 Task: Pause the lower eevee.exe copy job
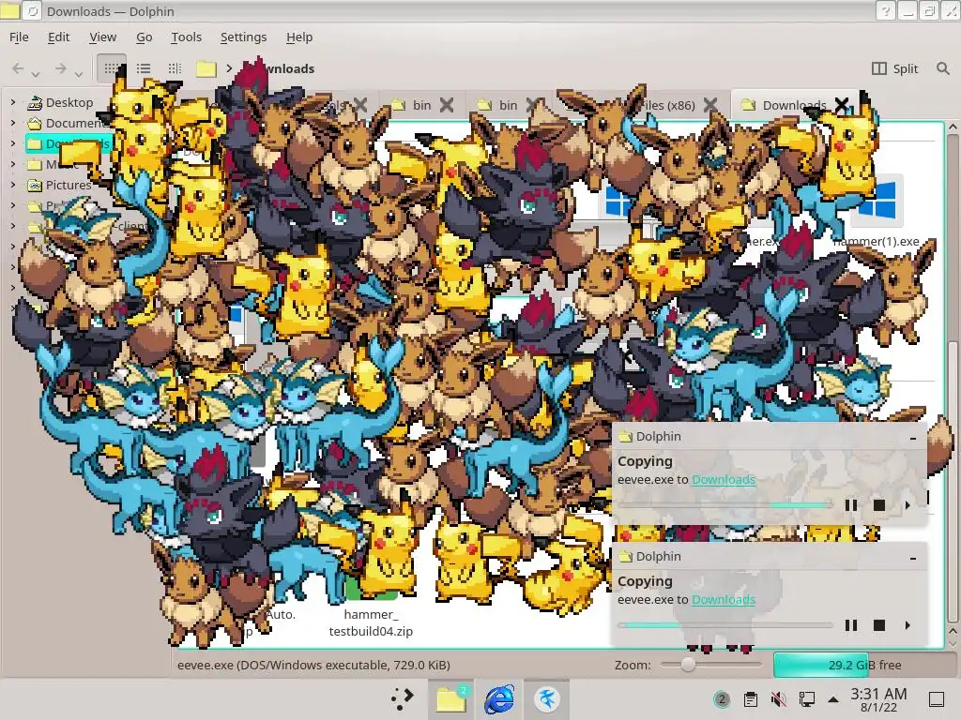(x=850, y=625)
